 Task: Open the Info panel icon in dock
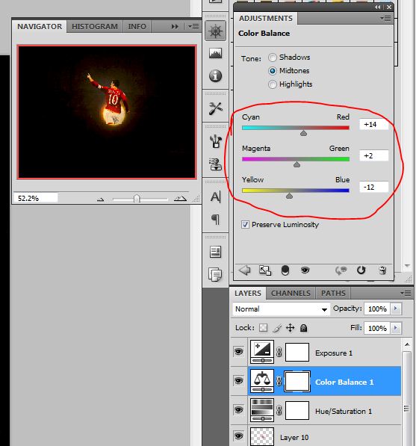pyautogui.click(x=215, y=76)
